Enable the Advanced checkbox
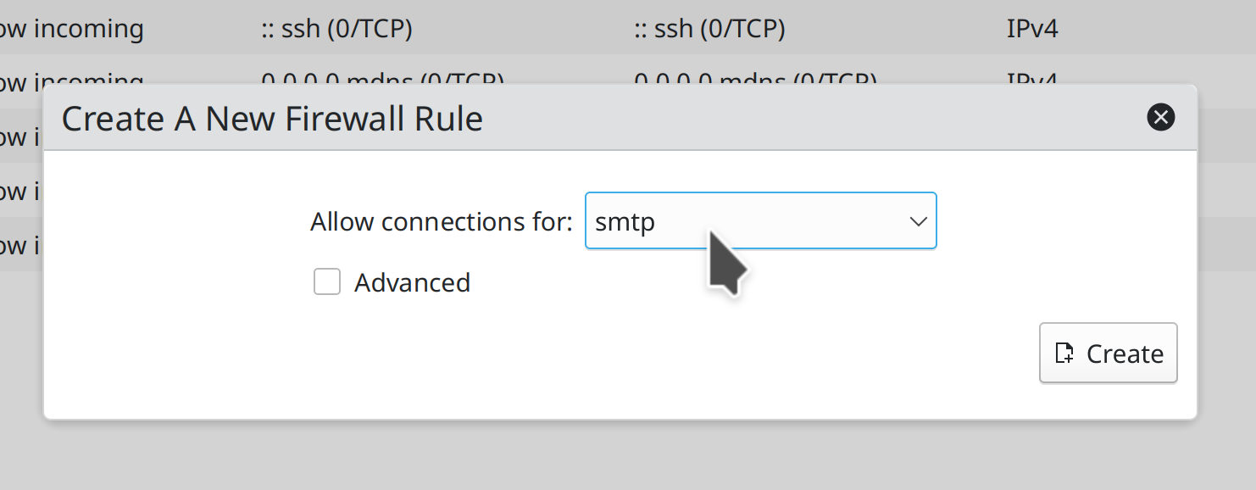 [x=327, y=281]
